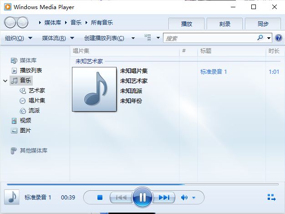The width and height of the screenshot is (285, 214).
Task: Click the 未知流派 text
Action: [131, 91]
